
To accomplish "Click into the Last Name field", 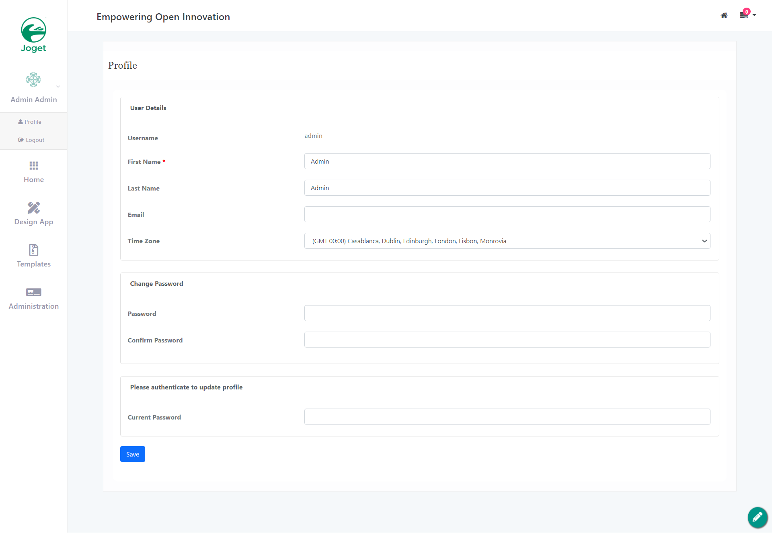I will point(507,188).
